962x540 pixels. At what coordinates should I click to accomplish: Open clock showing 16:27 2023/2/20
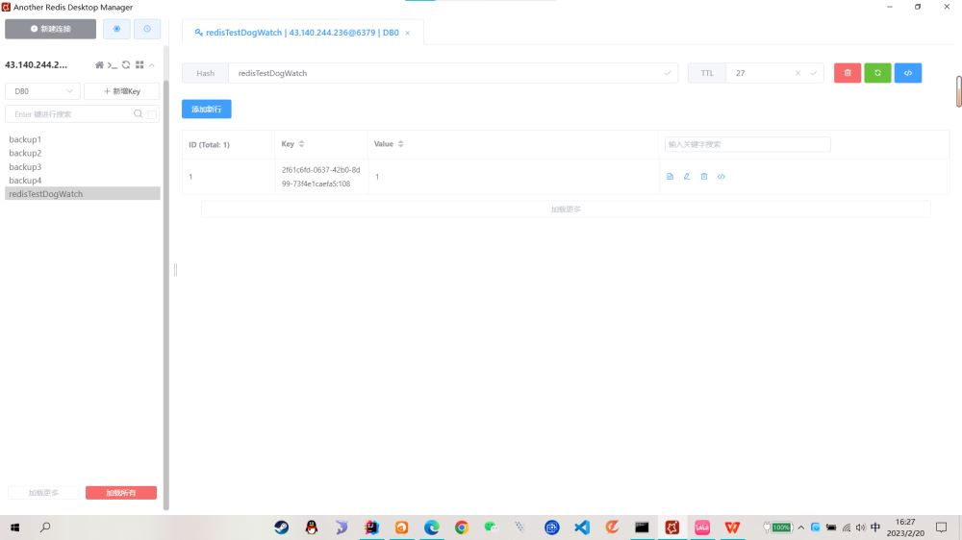tap(905, 528)
